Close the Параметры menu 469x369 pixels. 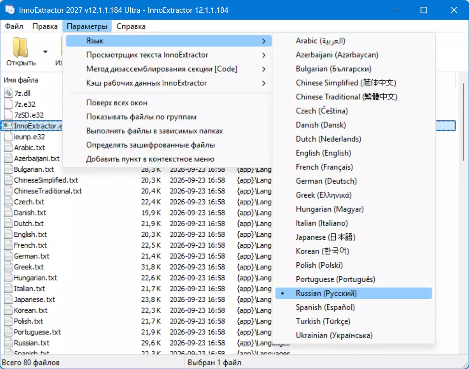tap(87, 26)
